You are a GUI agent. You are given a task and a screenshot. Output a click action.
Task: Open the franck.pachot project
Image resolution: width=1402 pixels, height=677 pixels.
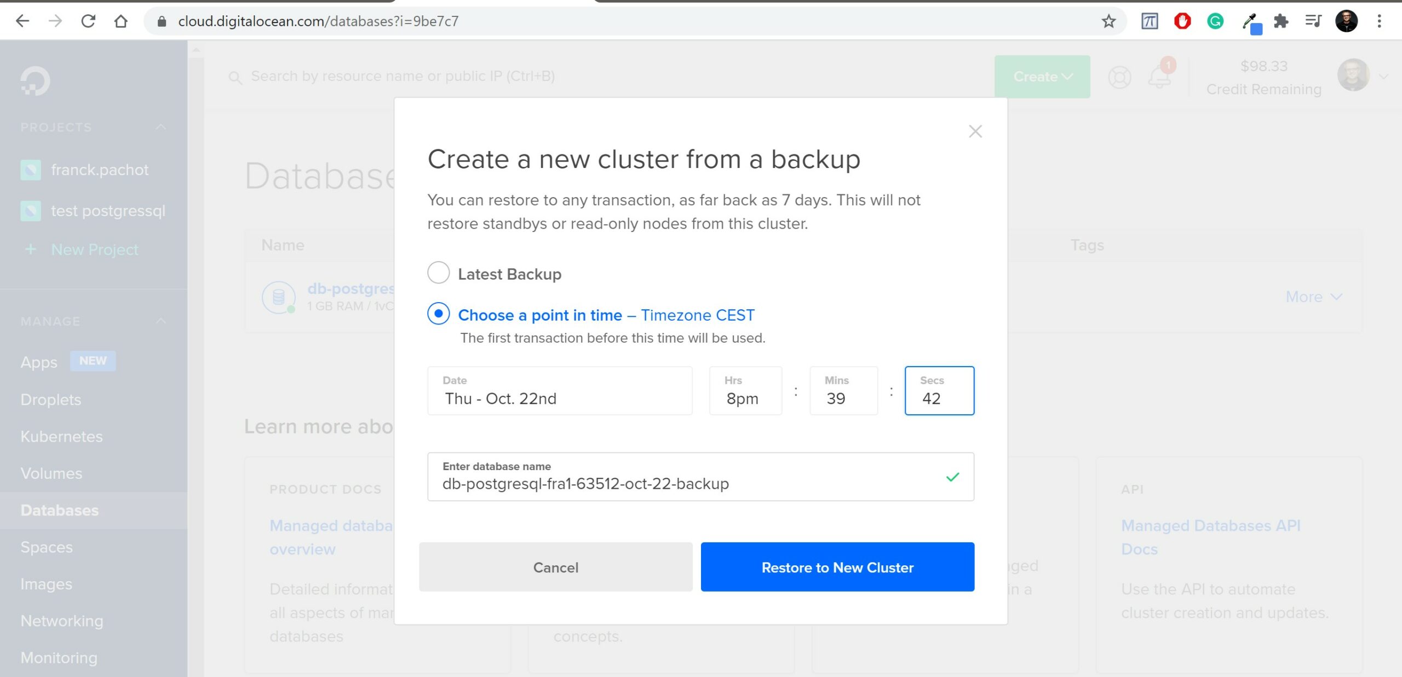coord(100,170)
